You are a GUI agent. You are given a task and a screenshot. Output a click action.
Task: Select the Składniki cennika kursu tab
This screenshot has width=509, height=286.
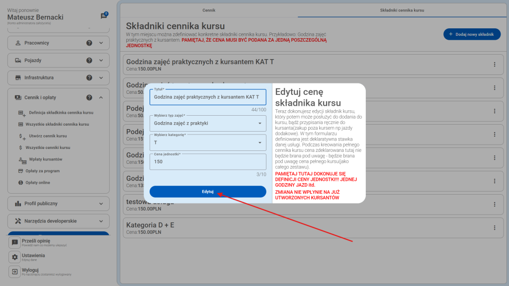click(402, 10)
